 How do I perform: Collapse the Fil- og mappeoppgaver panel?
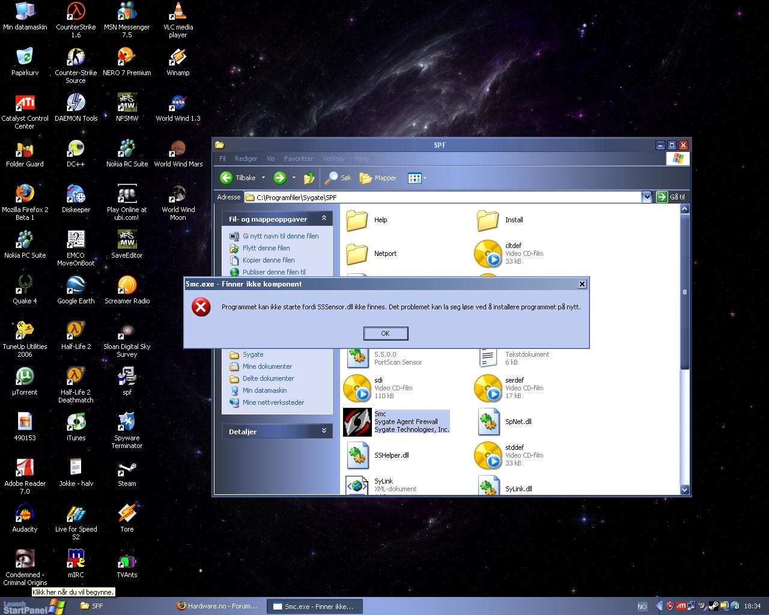pos(324,218)
